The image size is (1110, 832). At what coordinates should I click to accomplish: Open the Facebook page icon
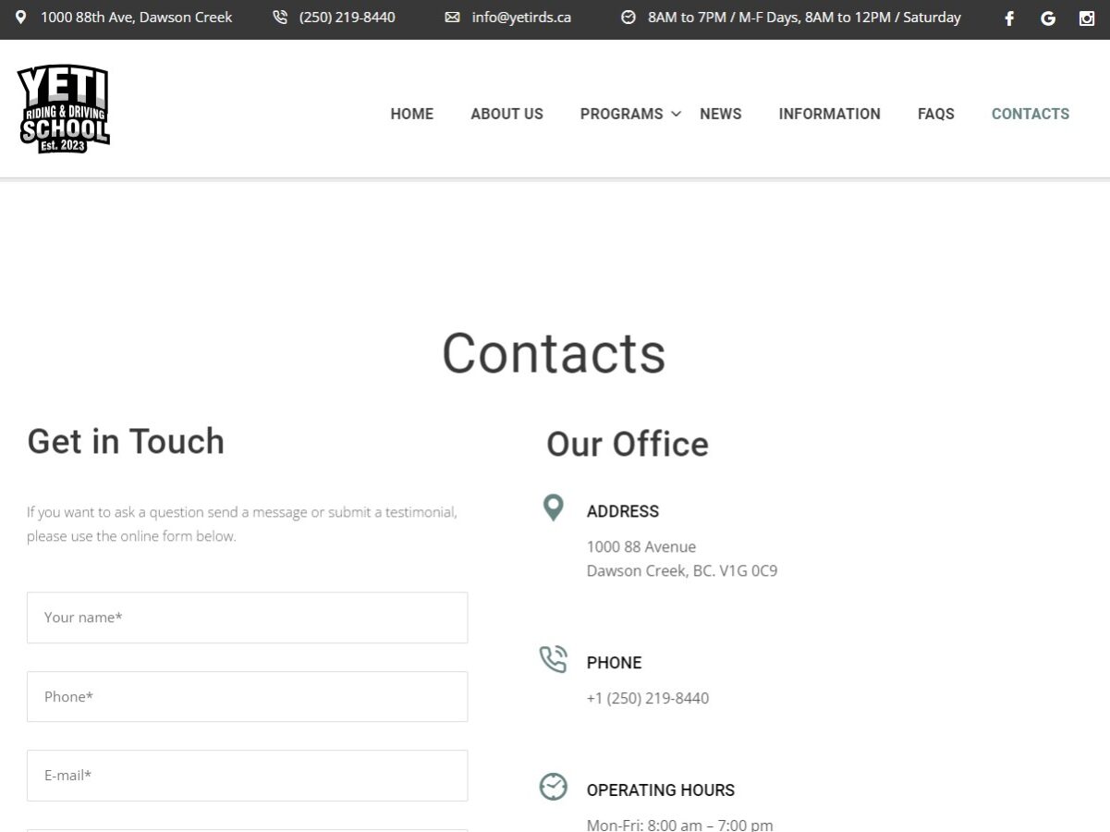tap(1009, 18)
